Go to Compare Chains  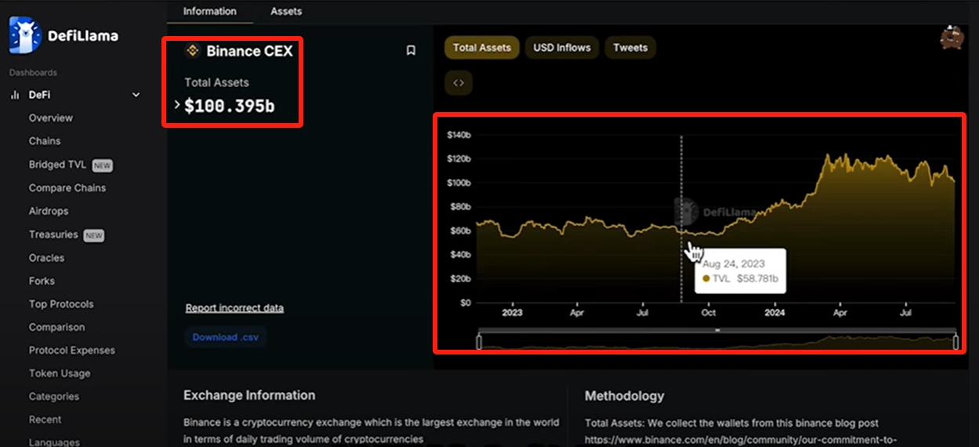tap(67, 188)
